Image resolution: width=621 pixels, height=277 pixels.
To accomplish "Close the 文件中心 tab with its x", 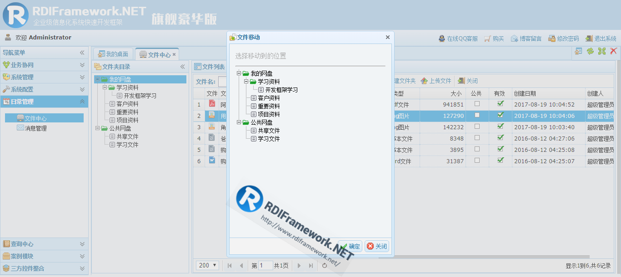I will coord(174,54).
